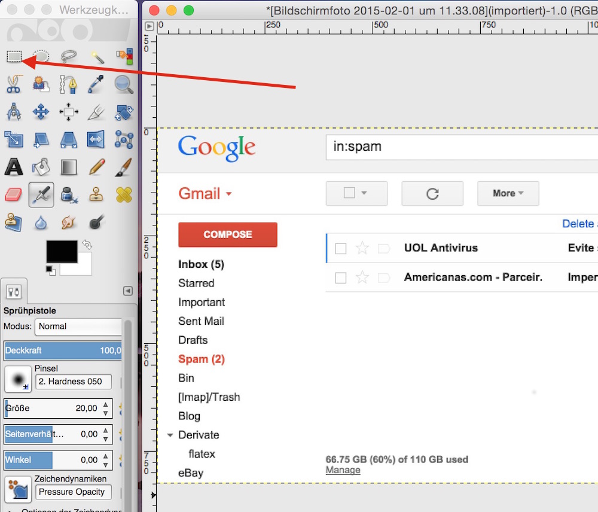Select the Crop tool
Screen dimensions: 598x512
(x=96, y=112)
